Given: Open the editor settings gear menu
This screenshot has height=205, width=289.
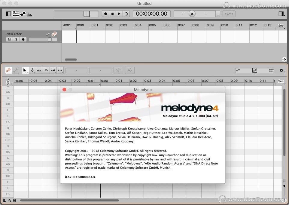Looking at the screenshot, I should (x=282, y=70).
